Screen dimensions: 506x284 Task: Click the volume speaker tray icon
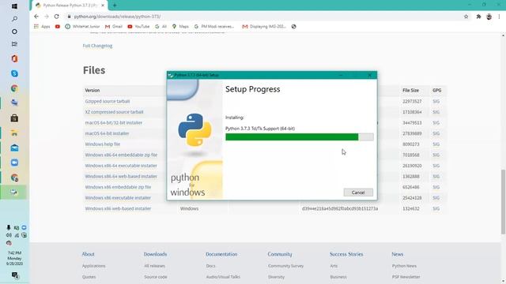coord(9,235)
